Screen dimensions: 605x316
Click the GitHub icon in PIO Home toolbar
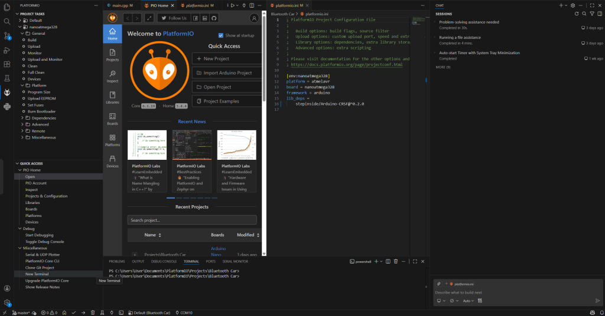(x=214, y=18)
